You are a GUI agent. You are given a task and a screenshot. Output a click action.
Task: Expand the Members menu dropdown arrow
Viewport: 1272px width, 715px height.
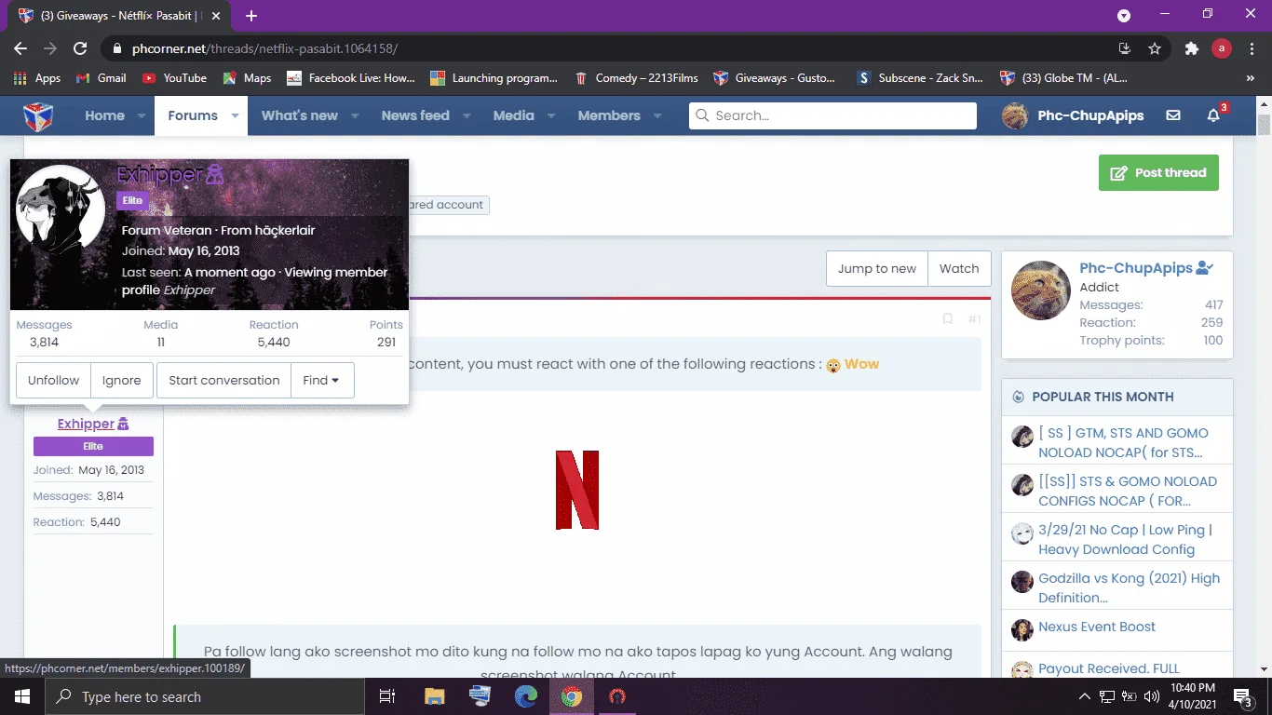(657, 116)
